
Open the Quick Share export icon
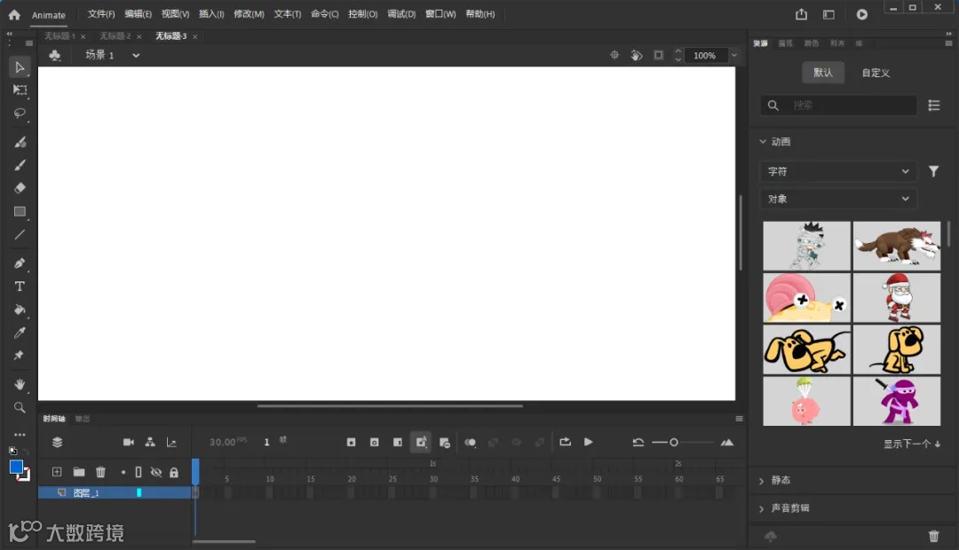click(x=801, y=14)
